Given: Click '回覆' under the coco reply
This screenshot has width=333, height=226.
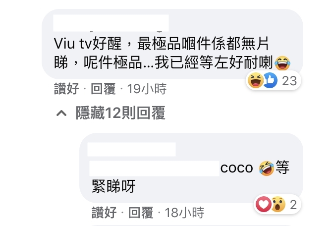Looking at the screenshot, I should pos(141,213).
